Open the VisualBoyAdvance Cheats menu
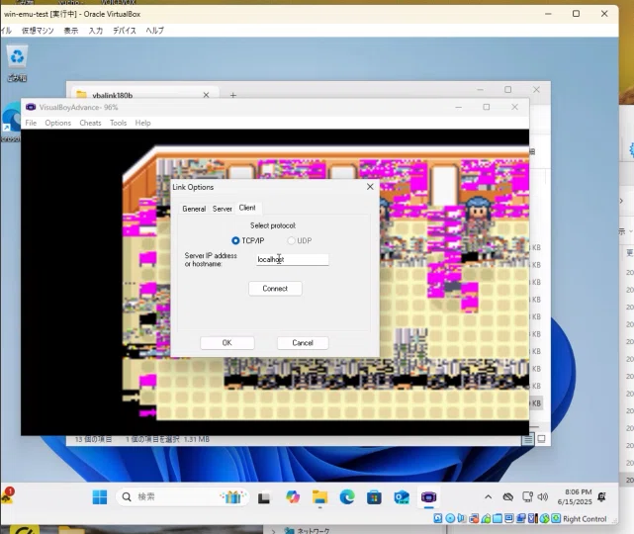 point(90,123)
